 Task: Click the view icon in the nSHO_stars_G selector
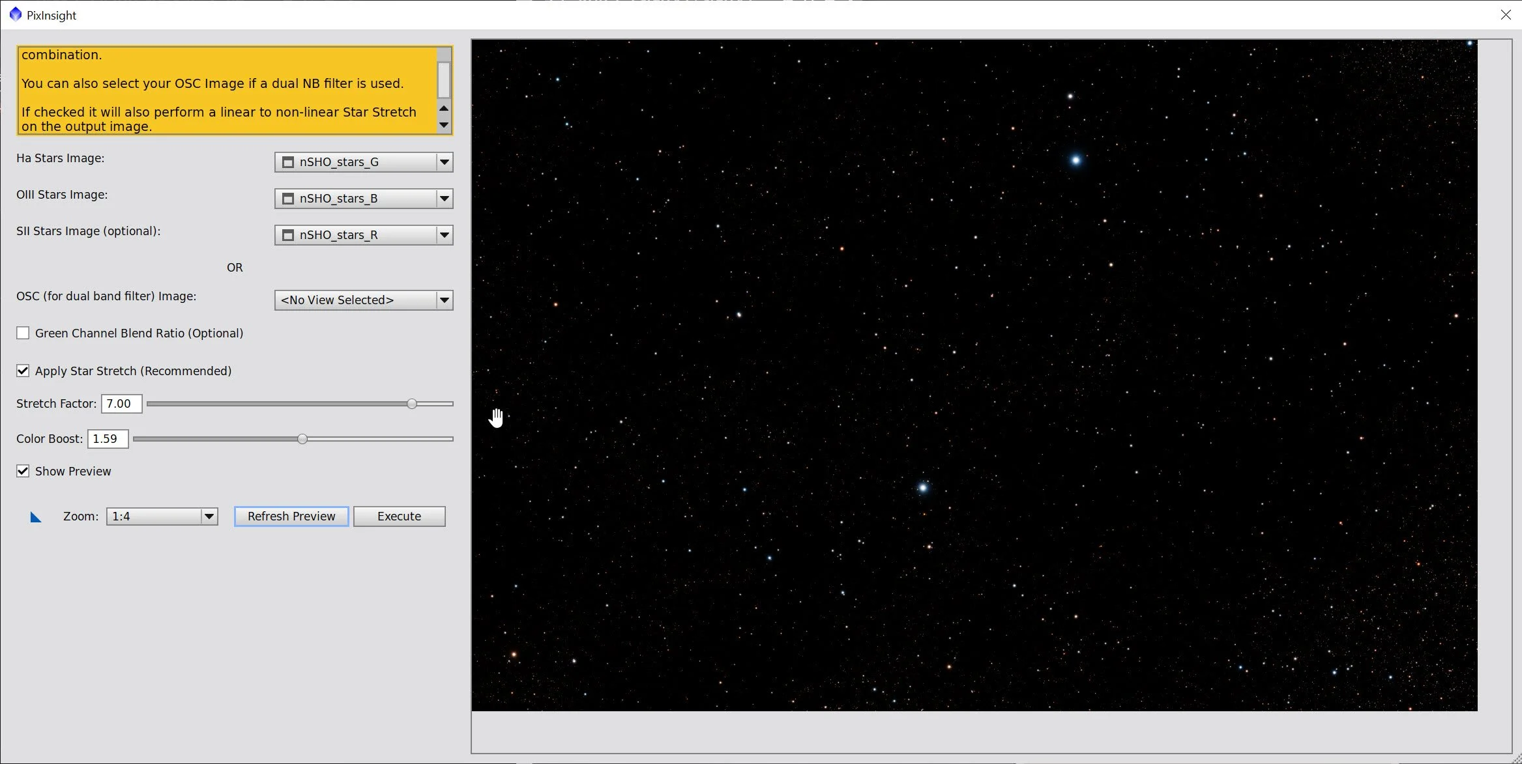coord(288,162)
